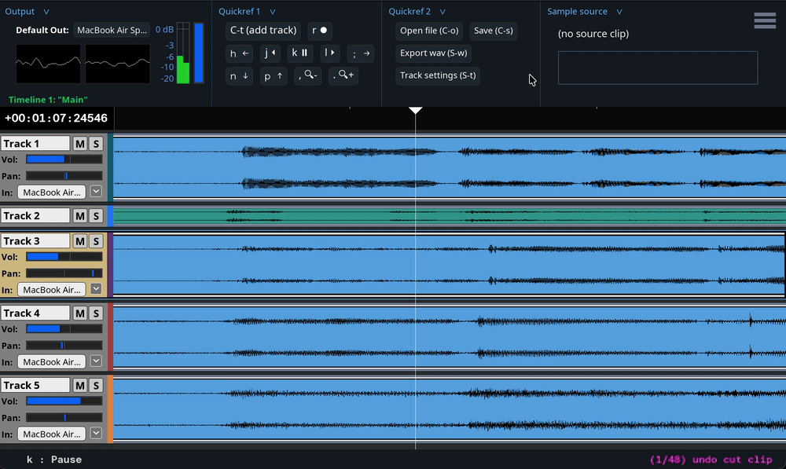Click the zoom in magnifier button

point(343,75)
